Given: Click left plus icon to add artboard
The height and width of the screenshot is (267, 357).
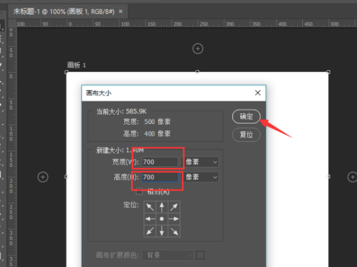Looking at the screenshot, I should point(43,176).
